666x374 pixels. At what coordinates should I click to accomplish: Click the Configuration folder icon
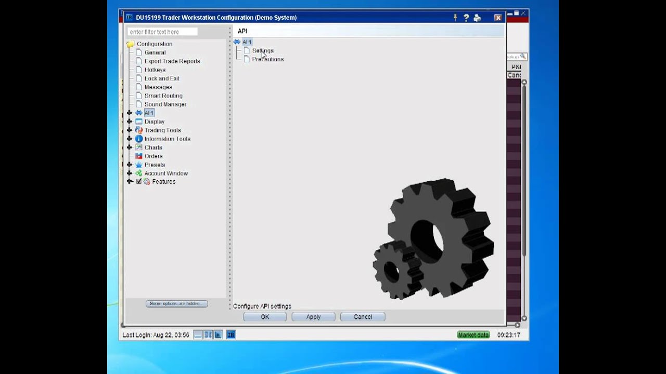[x=130, y=44]
